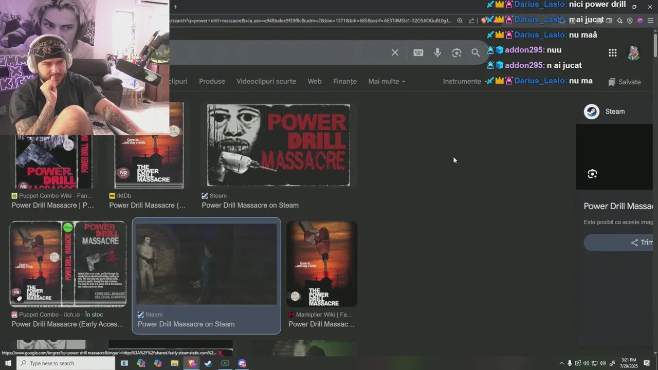Open Steam from the taskbar
658x370 pixels.
pos(208,363)
